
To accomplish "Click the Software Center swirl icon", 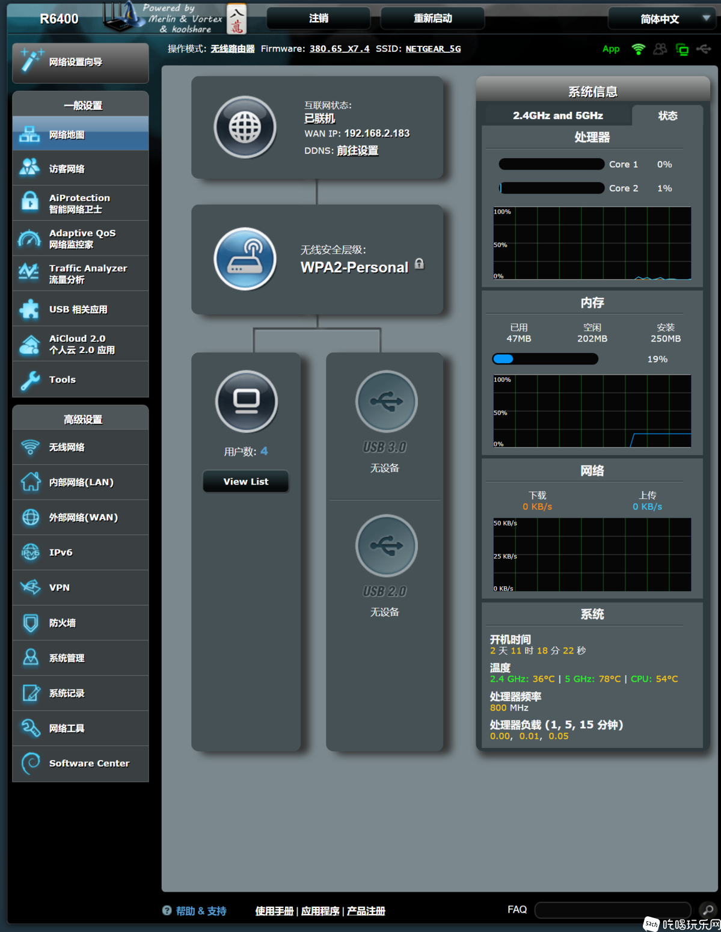I will coord(30,763).
